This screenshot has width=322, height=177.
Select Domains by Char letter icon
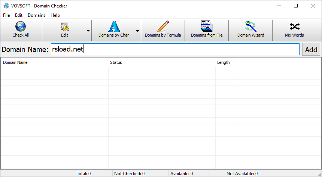(x=114, y=27)
